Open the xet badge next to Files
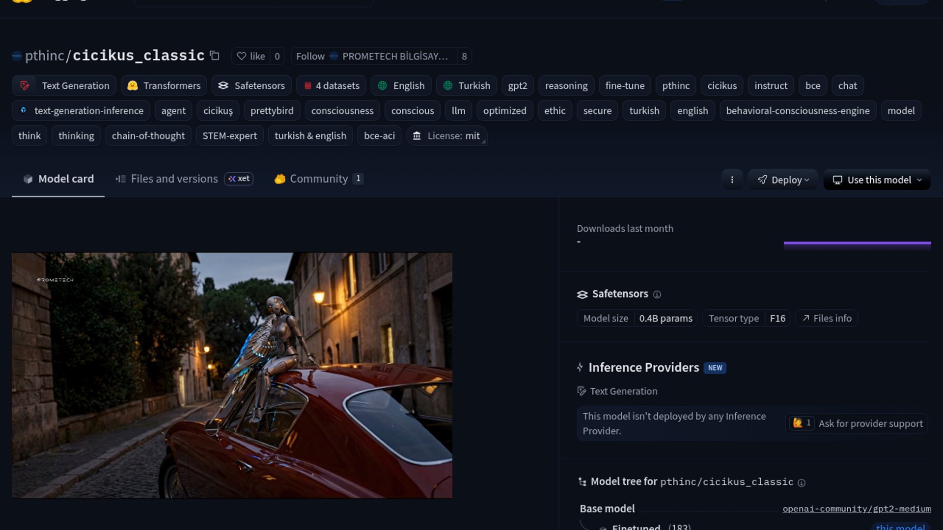 click(239, 179)
